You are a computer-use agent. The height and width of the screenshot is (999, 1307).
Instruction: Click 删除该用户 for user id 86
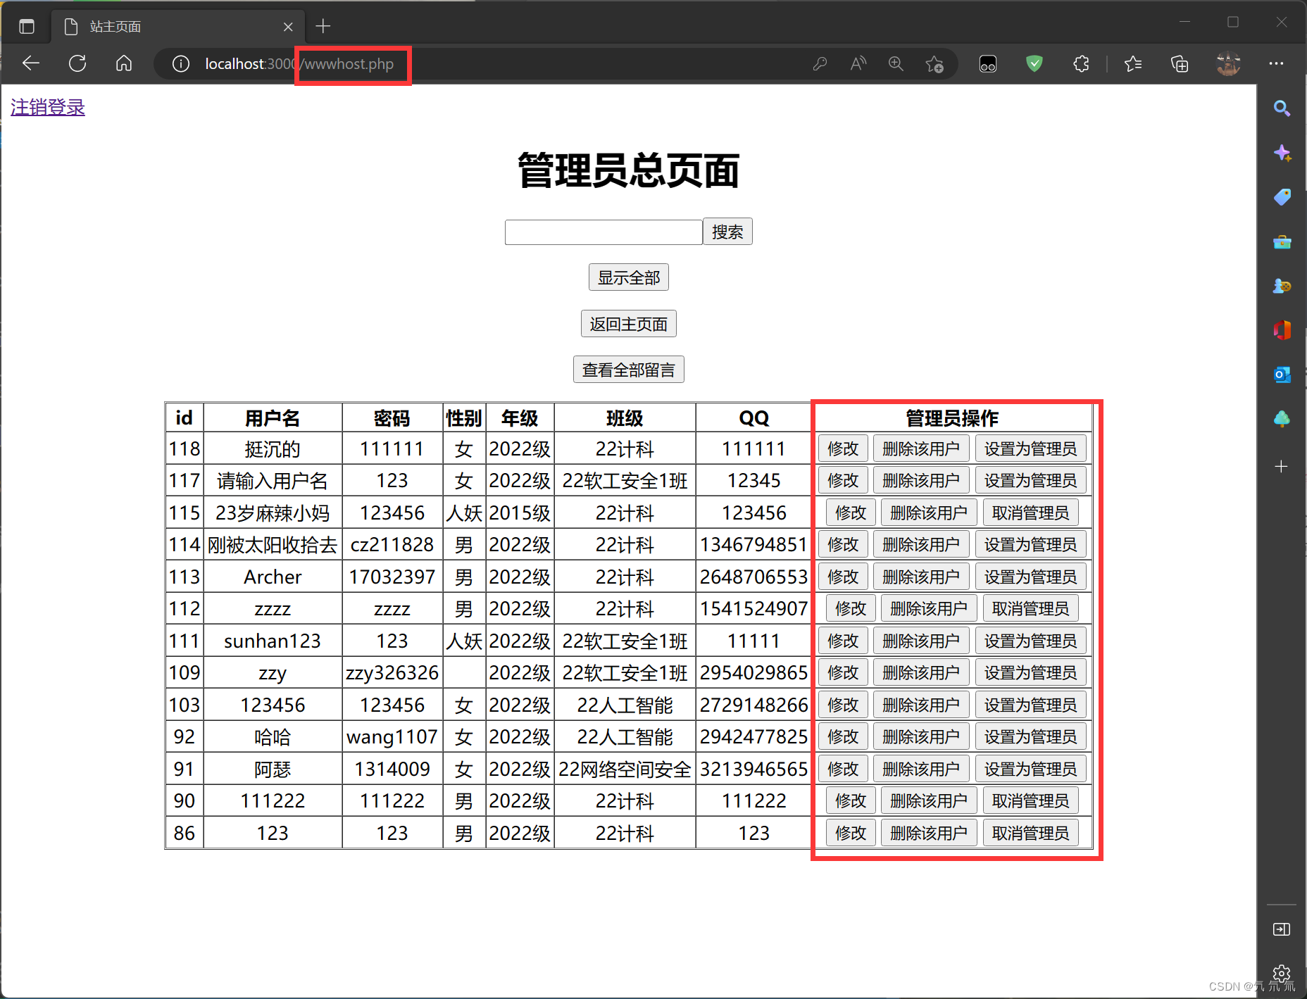(x=929, y=833)
